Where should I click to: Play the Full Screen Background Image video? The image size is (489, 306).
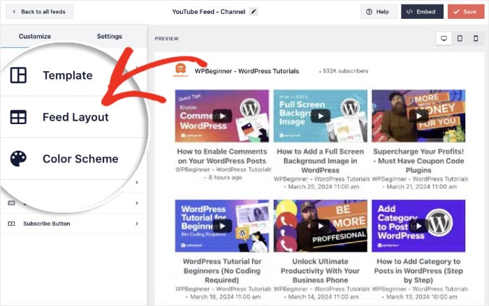[320, 116]
